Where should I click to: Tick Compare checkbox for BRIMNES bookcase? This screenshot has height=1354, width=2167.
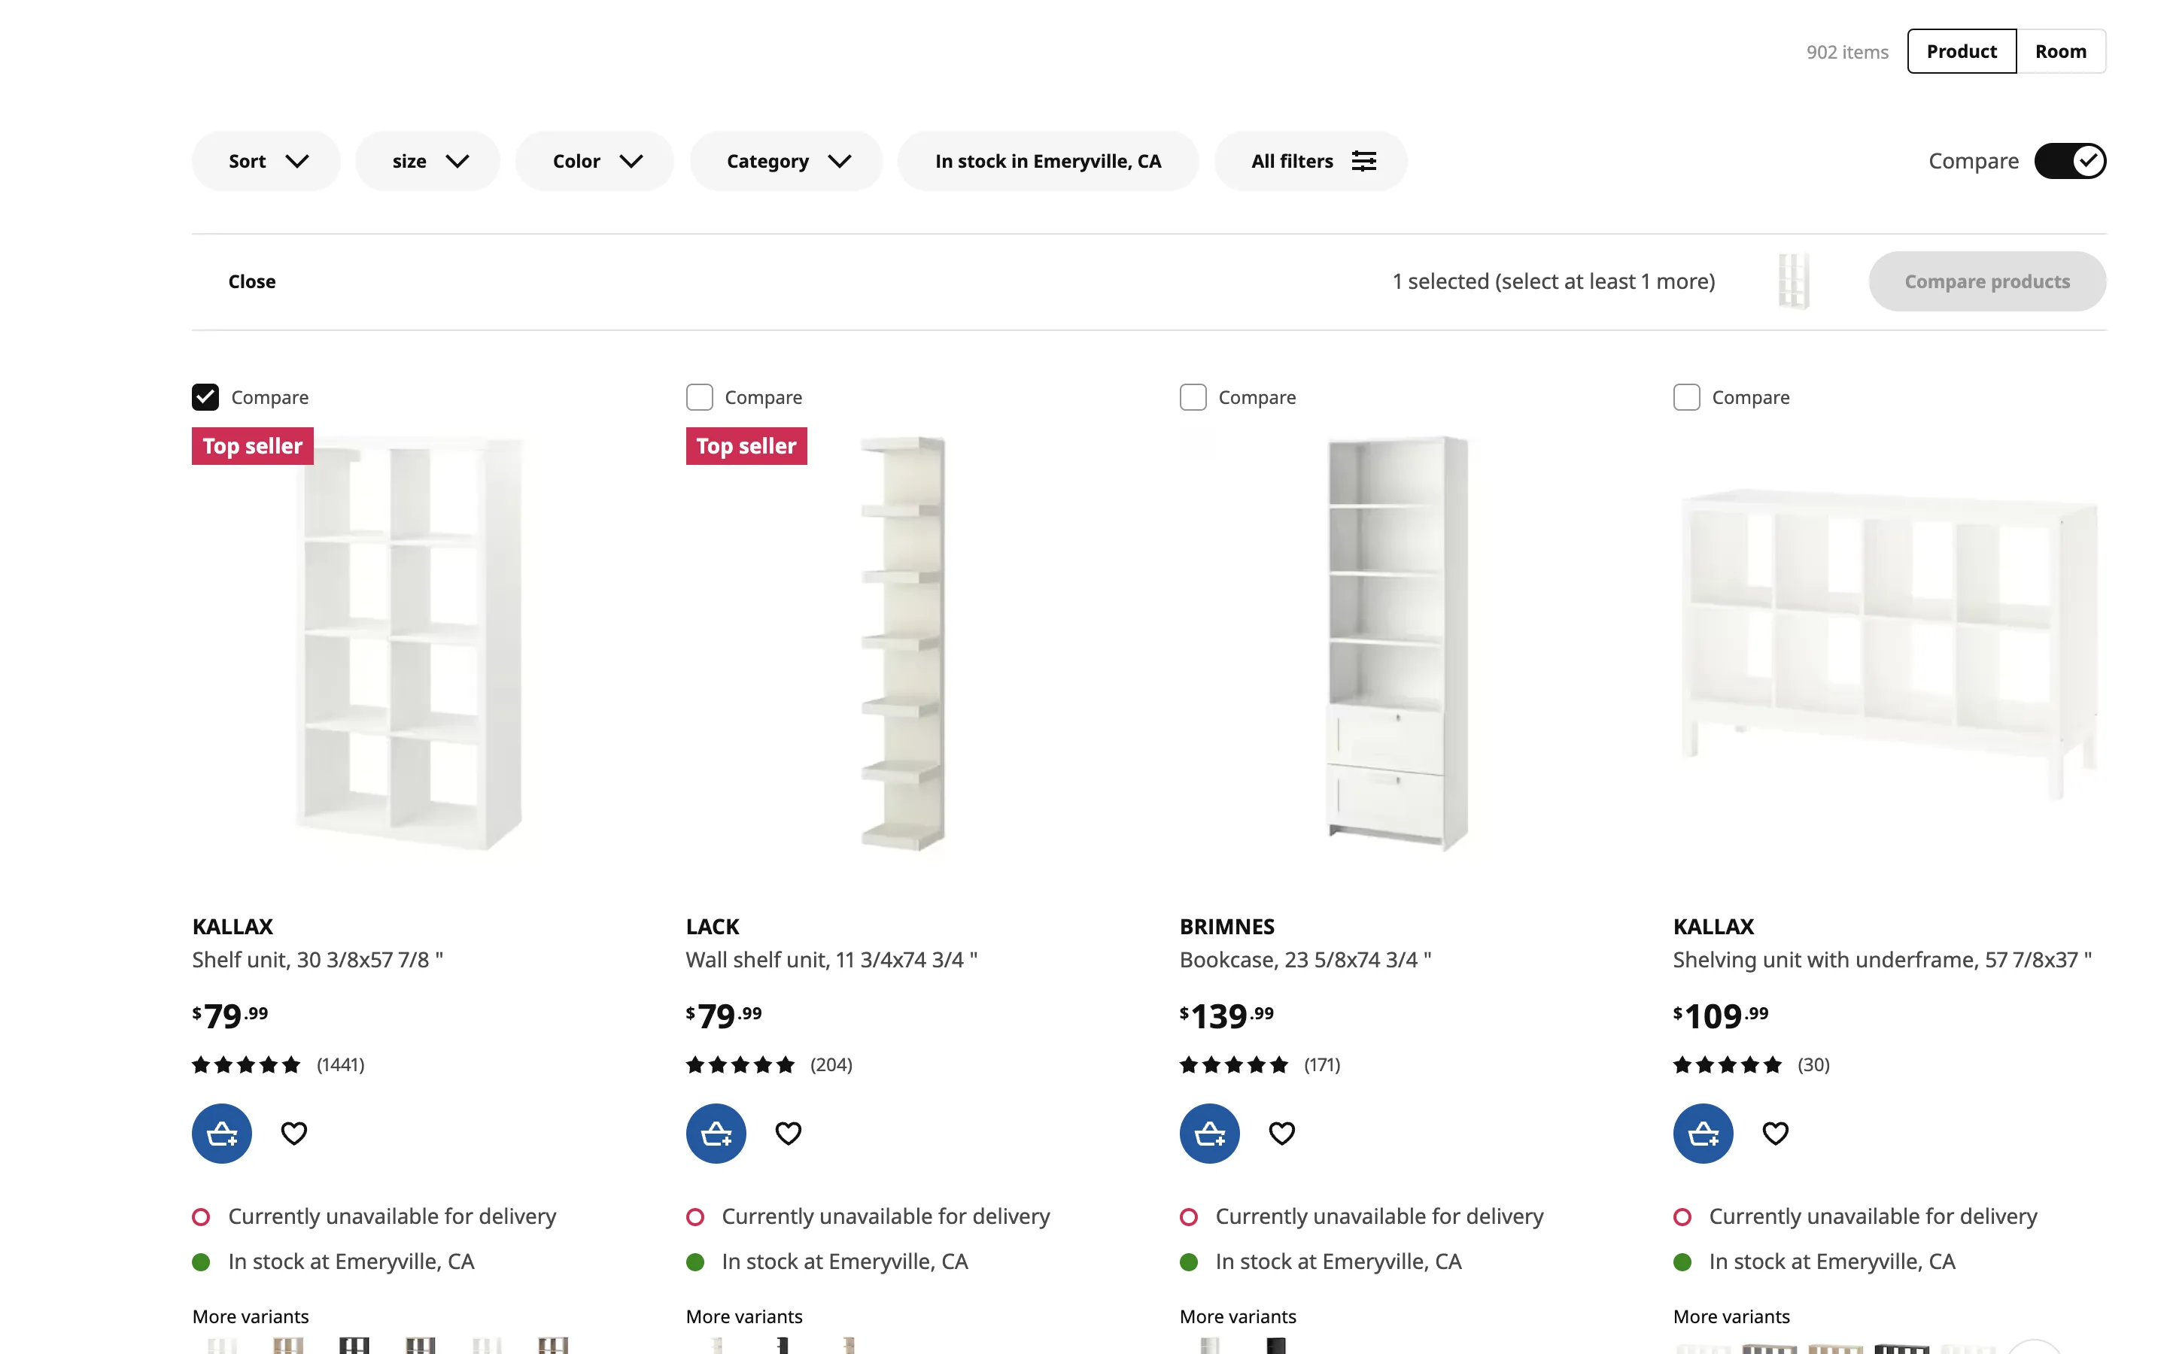tap(1193, 396)
